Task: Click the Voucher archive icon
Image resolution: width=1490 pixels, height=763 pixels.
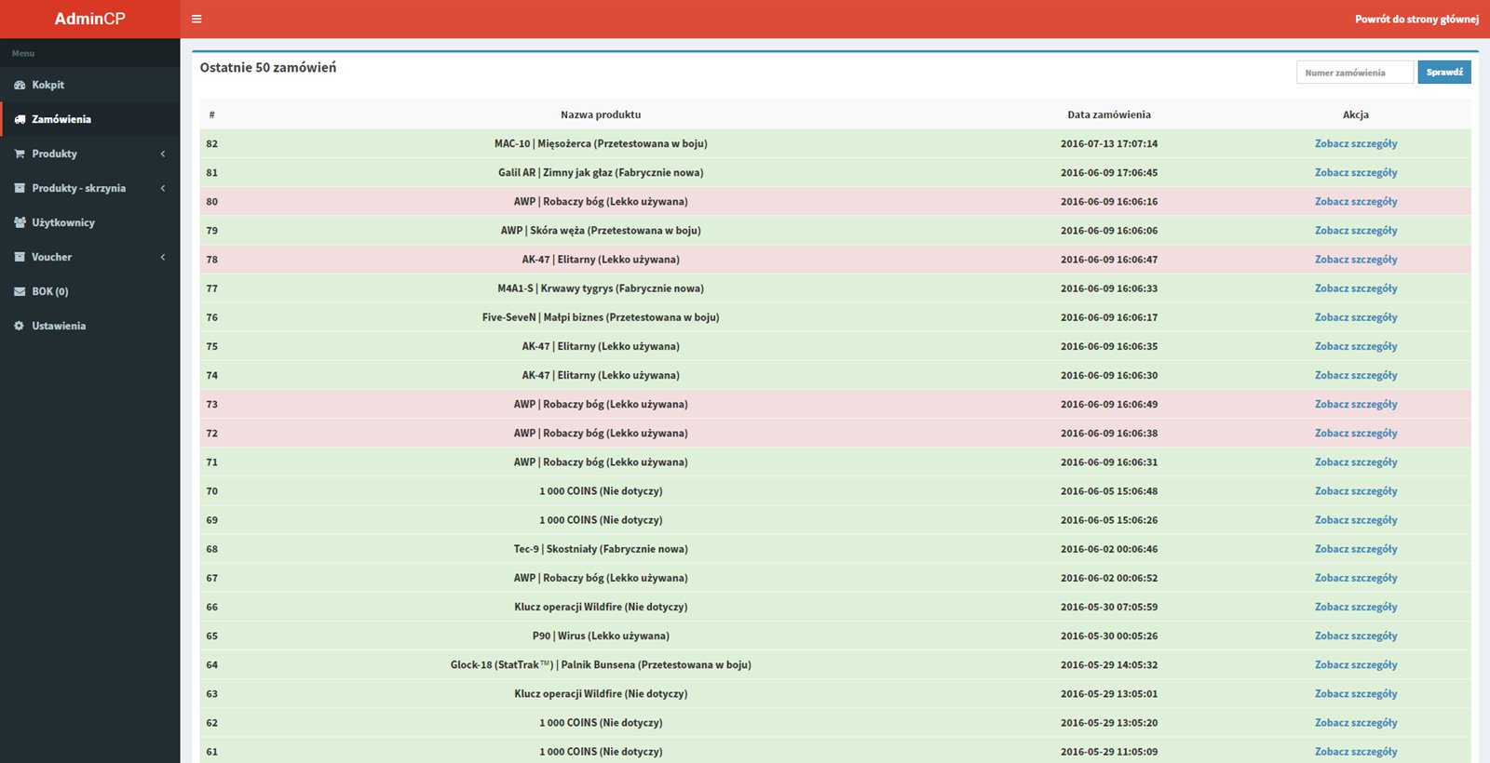Action: pyautogui.click(x=20, y=257)
